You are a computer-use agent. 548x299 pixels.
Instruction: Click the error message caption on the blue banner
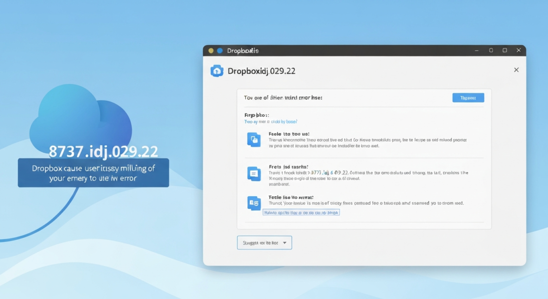point(93,173)
